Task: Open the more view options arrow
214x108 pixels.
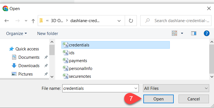Action: tap(182, 33)
